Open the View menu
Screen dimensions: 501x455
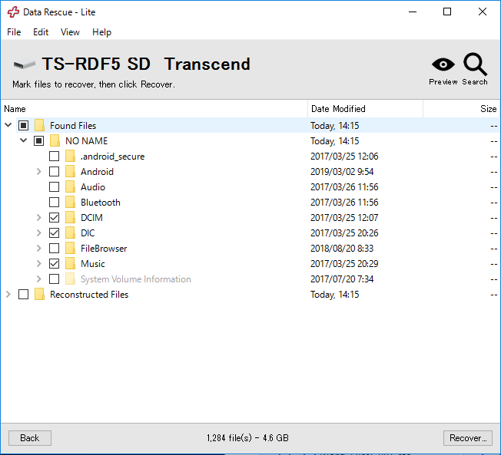point(70,32)
